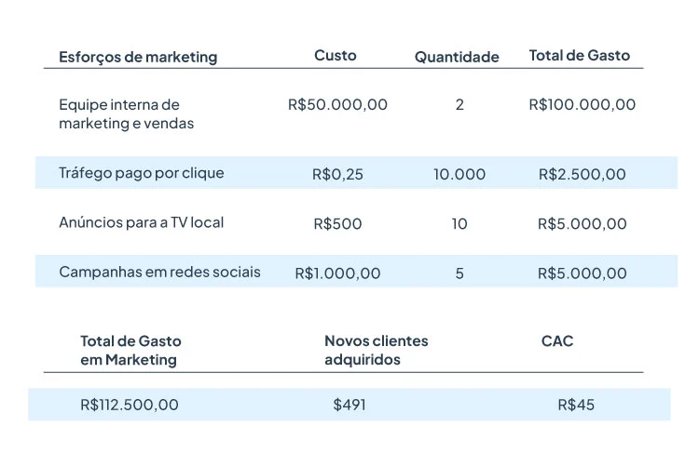Select the R$500 cost cell
Screen dimensions: 699x453
(337, 224)
